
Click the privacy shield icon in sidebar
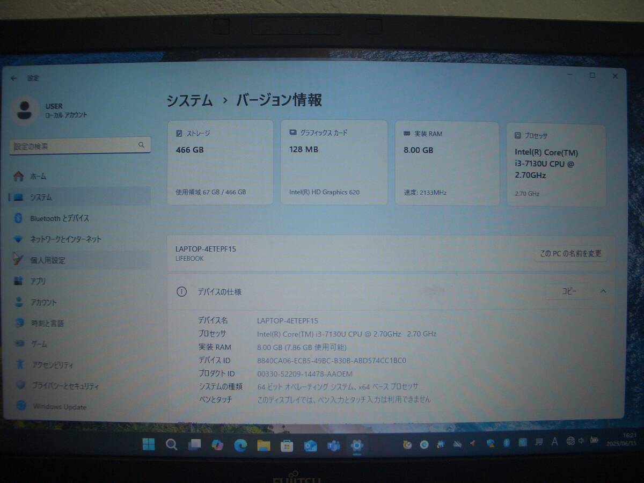(x=20, y=386)
